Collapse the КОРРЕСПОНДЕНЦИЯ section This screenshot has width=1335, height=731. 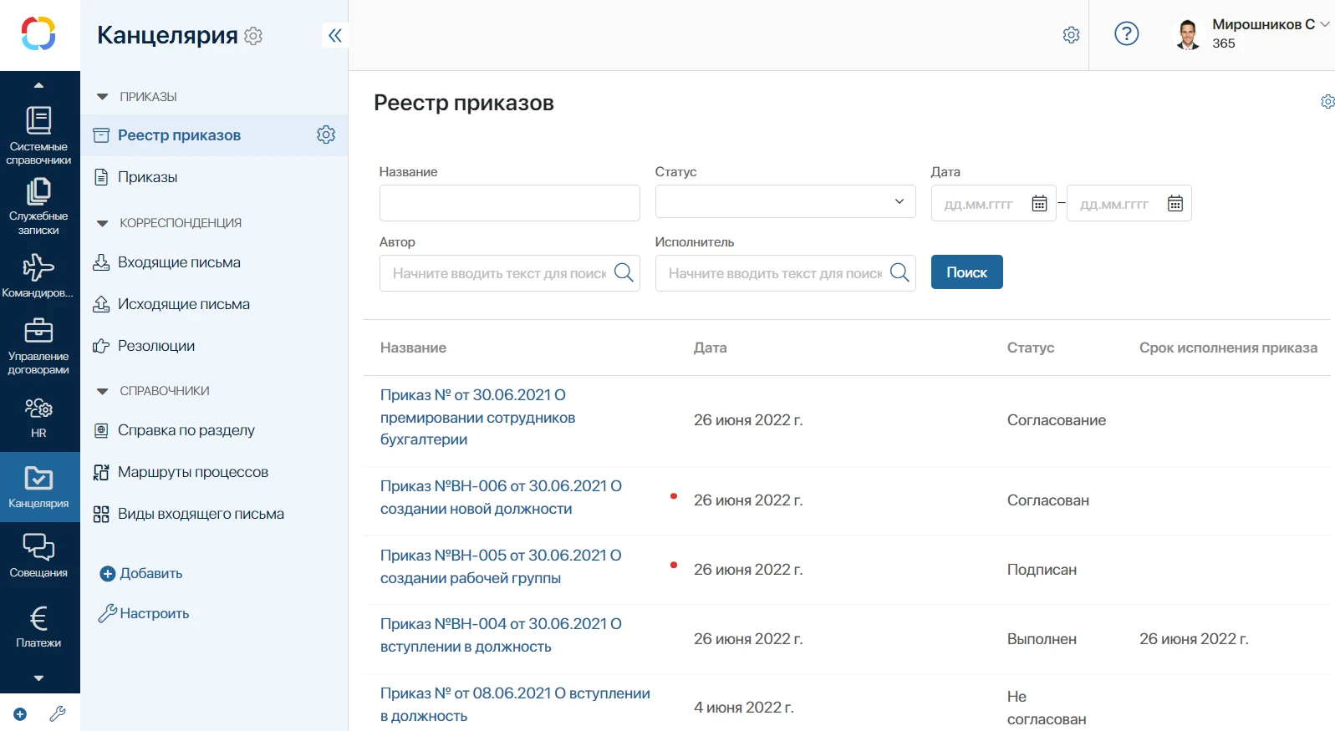(103, 223)
